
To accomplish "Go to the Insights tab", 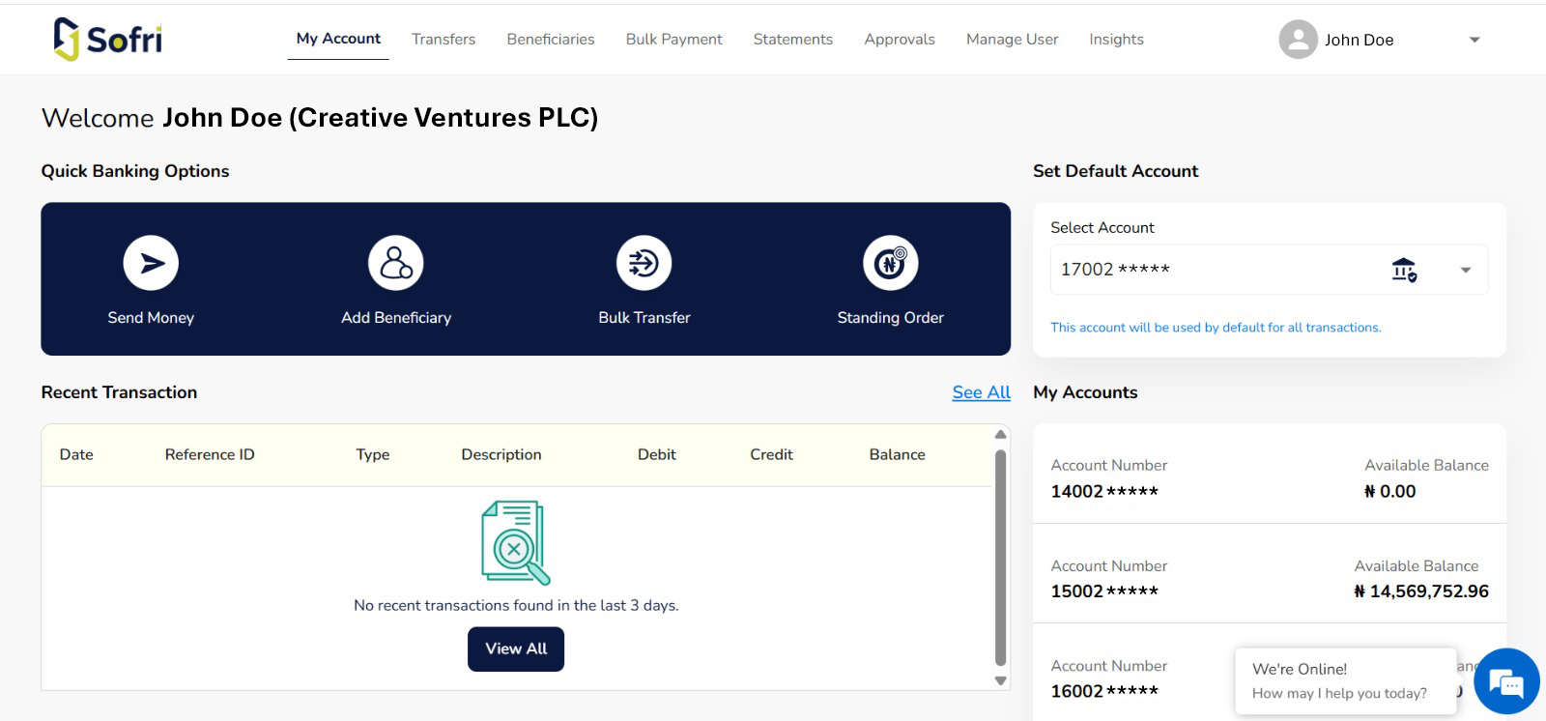I will coord(1116,40).
